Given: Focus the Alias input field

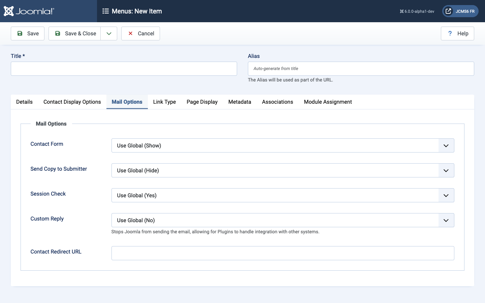Looking at the screenshot, I should (x=361, y=69).
